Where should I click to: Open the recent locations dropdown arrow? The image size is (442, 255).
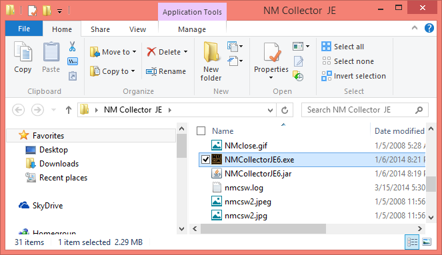point(53,110)
